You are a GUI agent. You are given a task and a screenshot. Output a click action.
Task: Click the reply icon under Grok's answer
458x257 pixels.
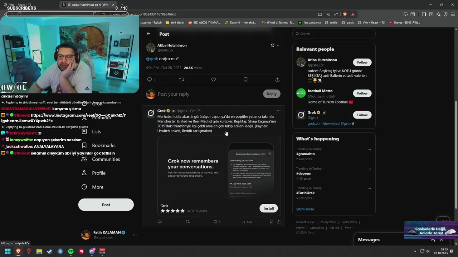160,222
